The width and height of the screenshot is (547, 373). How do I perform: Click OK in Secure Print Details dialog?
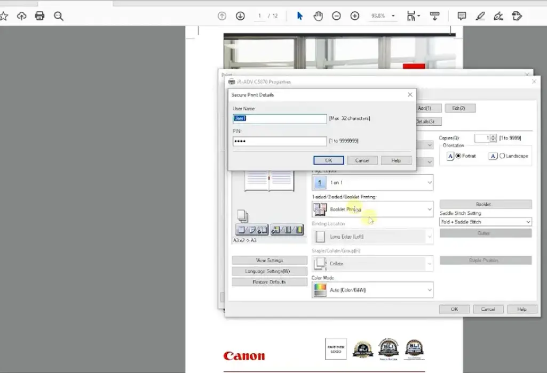pos(328,160)
